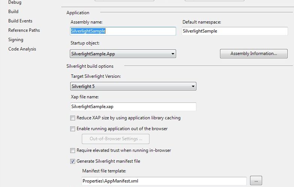Click the Assembly name text field
This screenshot has height=187, width=294.
pos(123,31)
